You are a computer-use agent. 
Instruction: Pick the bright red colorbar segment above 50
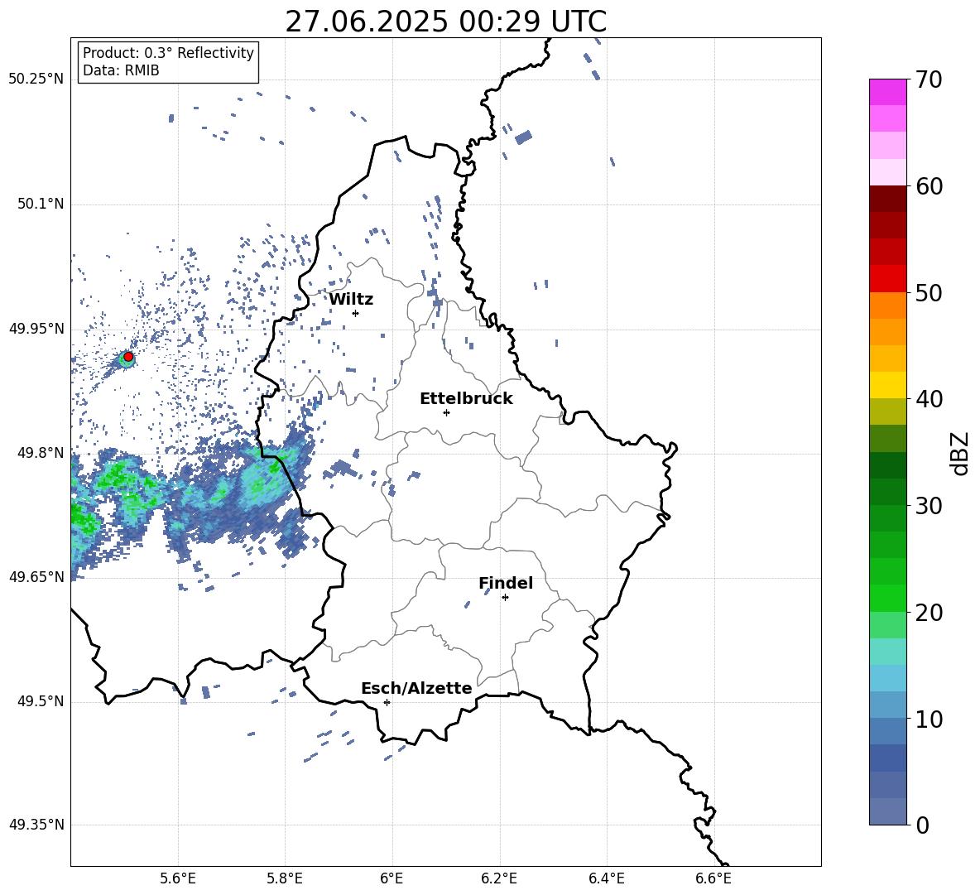pos(888,279)
